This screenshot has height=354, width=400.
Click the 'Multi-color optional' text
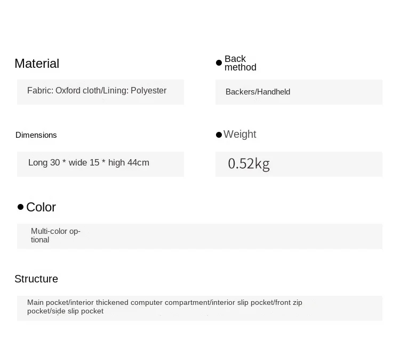pyautogui.click(x=55, y=235)
